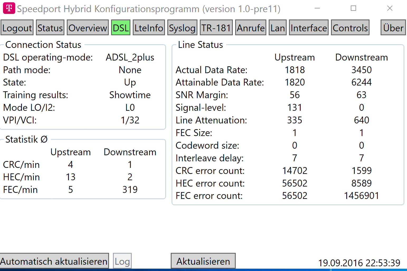The width and height of the screenshot is (407, 271).
Task: Click the timestamp 19.09.2016 22:53:39
Action: (x=359, y=263)
